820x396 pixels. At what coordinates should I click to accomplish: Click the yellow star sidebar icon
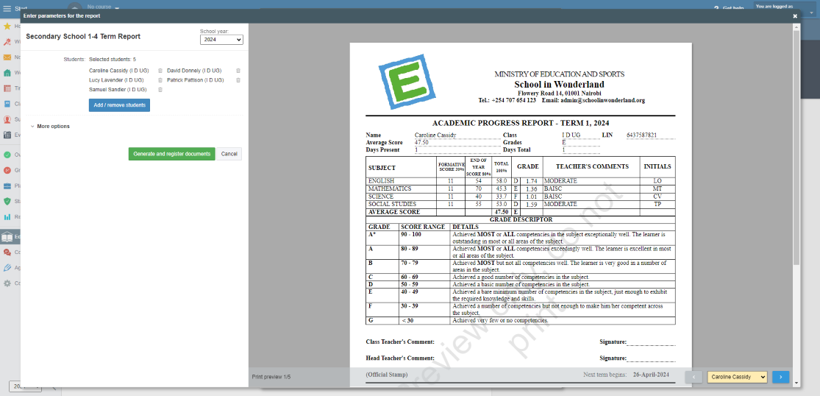[x=7, y=26]
